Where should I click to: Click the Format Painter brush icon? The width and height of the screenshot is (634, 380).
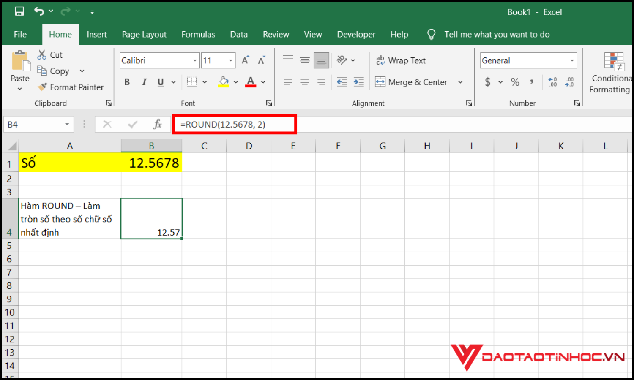tap(42, 87)
